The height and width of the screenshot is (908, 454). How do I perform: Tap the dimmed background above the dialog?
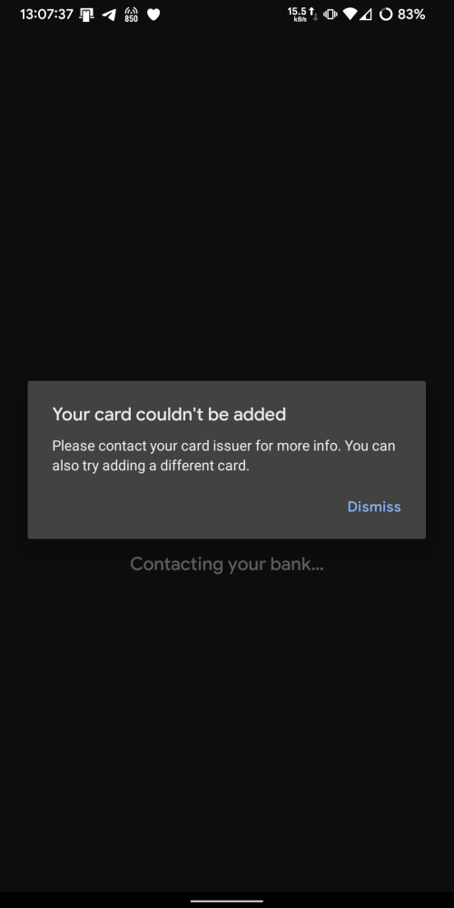227,202
